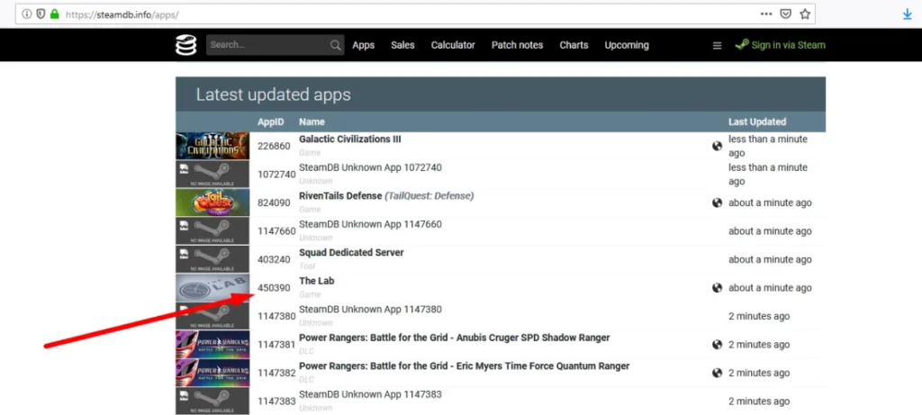Image resolution: width=922 pixels, height=415 pixels.
Task: Open the Sales page
Action: [402, 45]
